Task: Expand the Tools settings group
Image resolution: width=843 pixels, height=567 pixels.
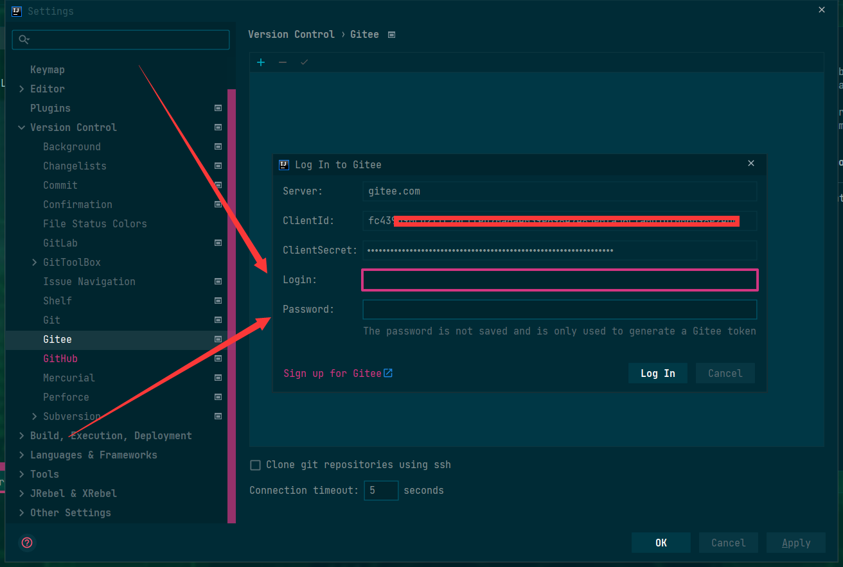Action: click(22, 474)
